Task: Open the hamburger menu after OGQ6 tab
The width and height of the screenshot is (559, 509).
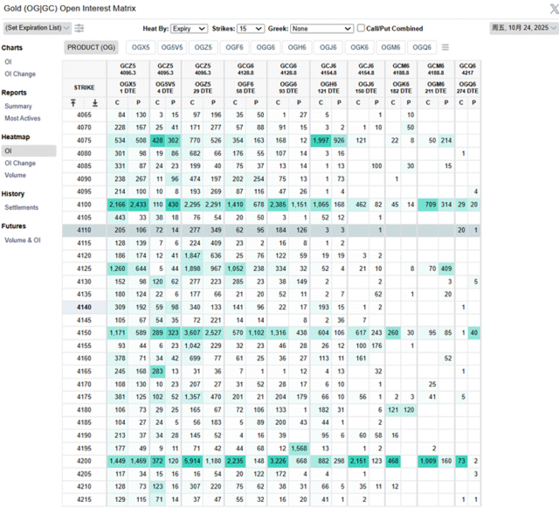Action: pyautogui.click(x=445, y=47)
